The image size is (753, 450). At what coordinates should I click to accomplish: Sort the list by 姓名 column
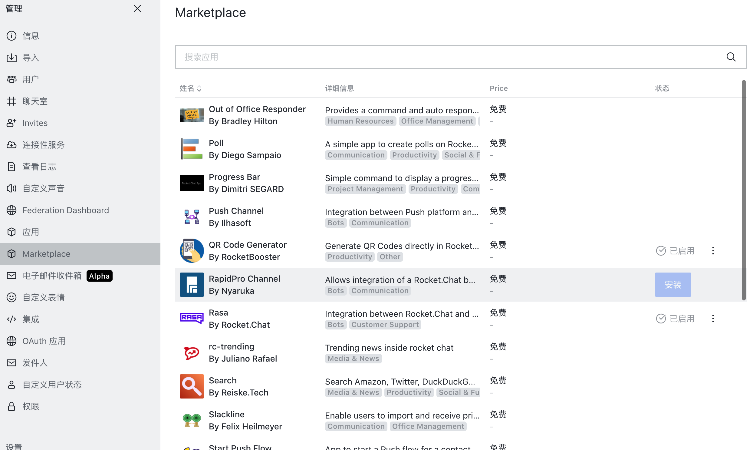pos(190,88)
